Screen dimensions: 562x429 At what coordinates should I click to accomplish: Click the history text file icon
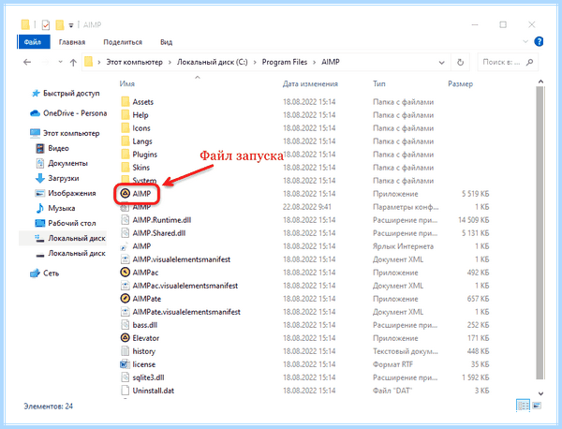click(125, 351)
